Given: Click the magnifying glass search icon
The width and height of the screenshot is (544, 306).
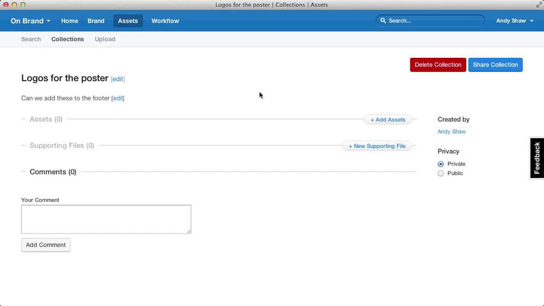Looking at the screenshot, I should coord(383,21).
